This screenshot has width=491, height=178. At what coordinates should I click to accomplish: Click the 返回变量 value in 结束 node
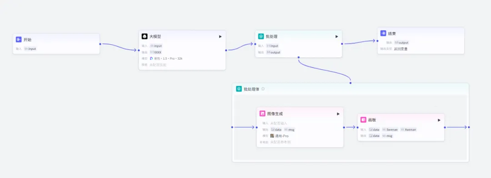pyautogui.click(x=401, y=49)
